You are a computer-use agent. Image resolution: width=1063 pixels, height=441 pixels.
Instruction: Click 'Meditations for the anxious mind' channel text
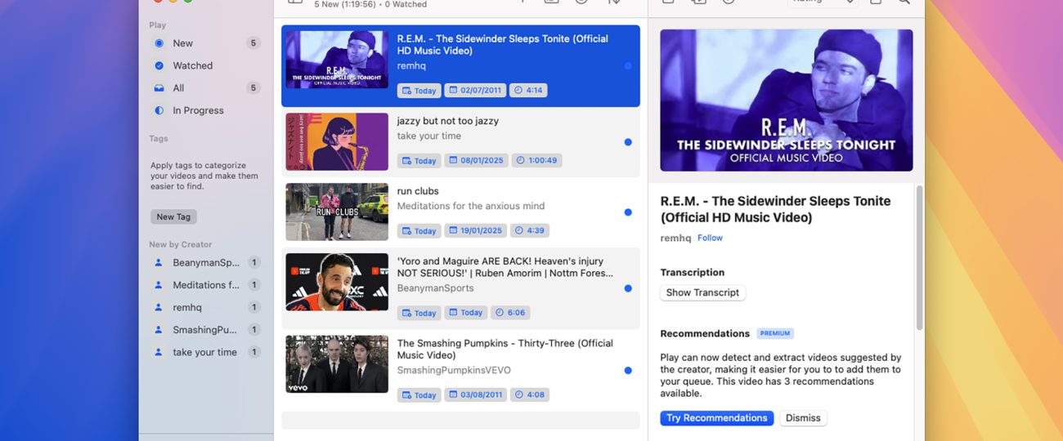(471, 207)
